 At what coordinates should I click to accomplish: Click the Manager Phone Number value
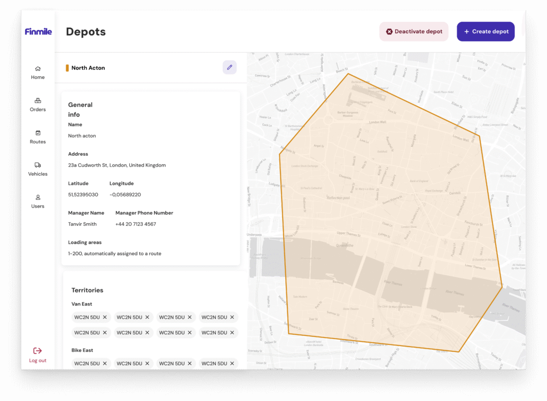click(x=136, y=224)
